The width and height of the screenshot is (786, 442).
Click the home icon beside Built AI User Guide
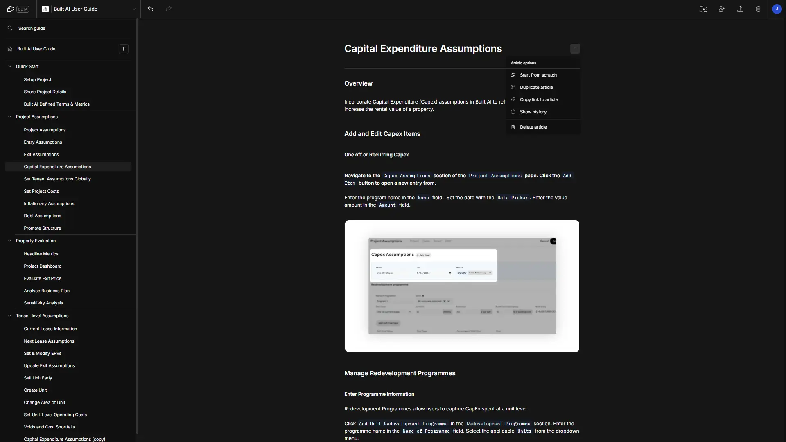(x=10, y=49)
